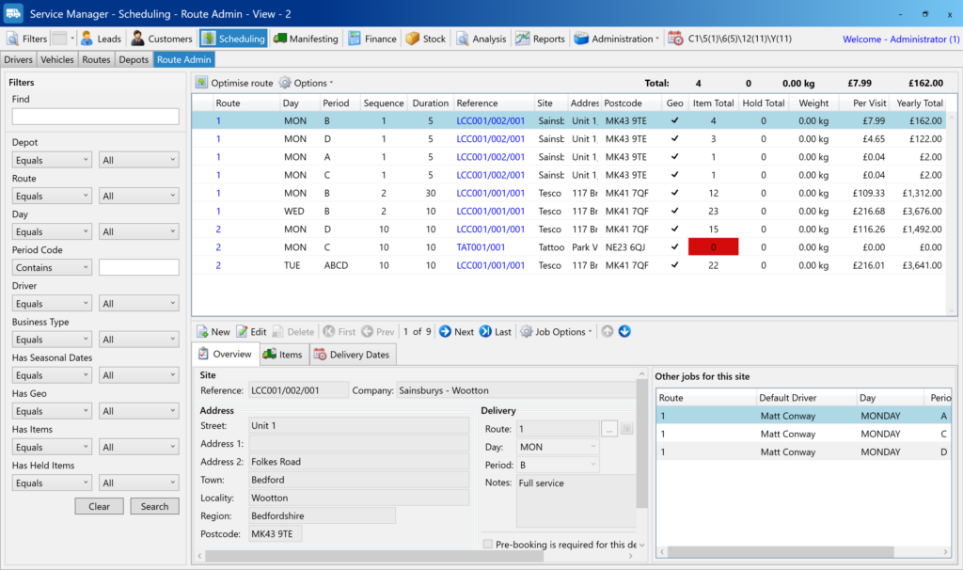Jump to Last record arrow icon
The width and height of the screenshot is (963, 570).
point(485,331)
